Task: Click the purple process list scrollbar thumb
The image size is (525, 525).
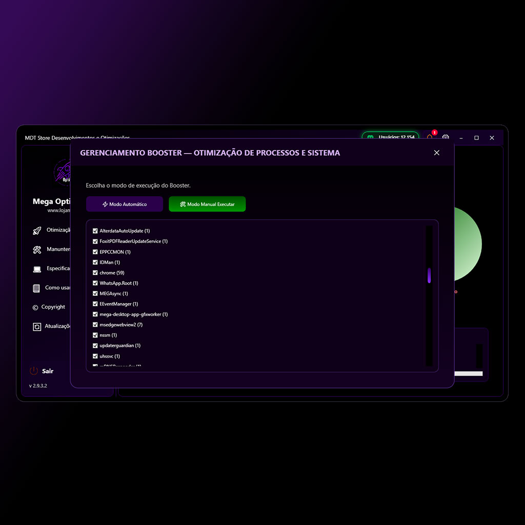Action: (x=429, y=275)
